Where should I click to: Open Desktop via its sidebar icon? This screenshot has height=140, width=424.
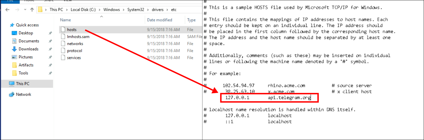click(x=14, y=33)
